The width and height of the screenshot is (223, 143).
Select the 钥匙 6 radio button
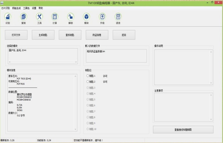click(x=88, y=105)
